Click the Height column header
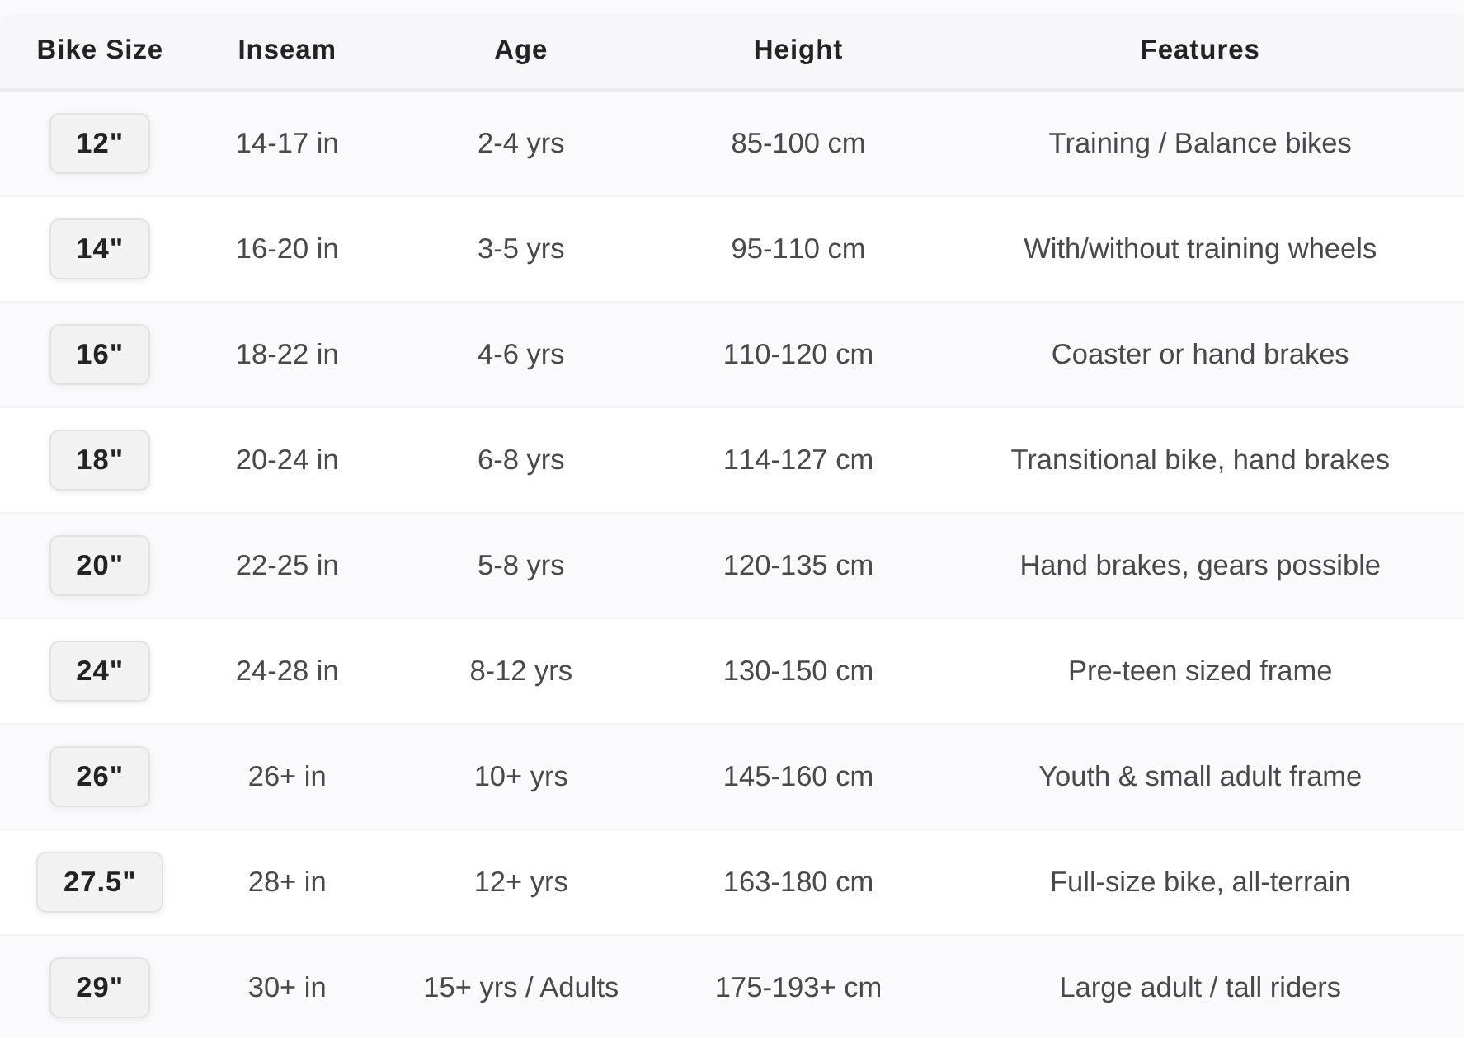 coord(798,49)
